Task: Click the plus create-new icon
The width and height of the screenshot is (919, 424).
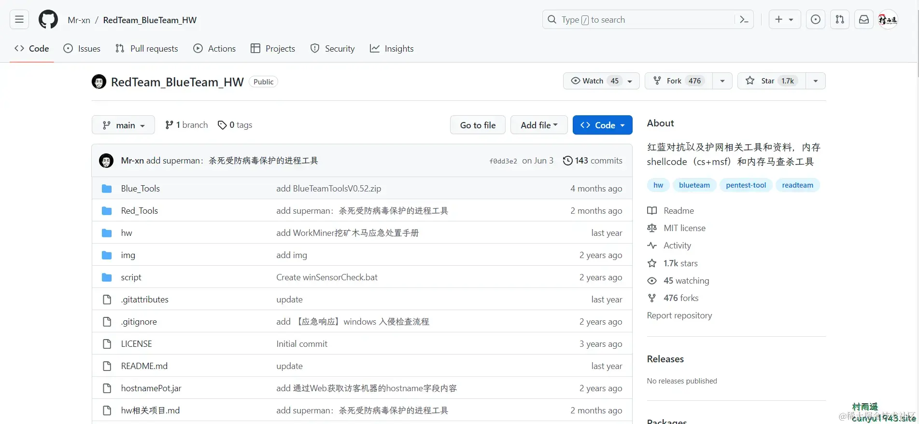Action: coord(778,20)
